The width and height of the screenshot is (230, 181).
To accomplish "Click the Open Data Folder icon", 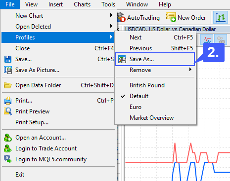I will pos(8,85).
